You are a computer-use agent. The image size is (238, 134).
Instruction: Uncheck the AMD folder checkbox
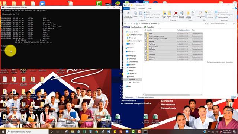[x=145, y=33]
